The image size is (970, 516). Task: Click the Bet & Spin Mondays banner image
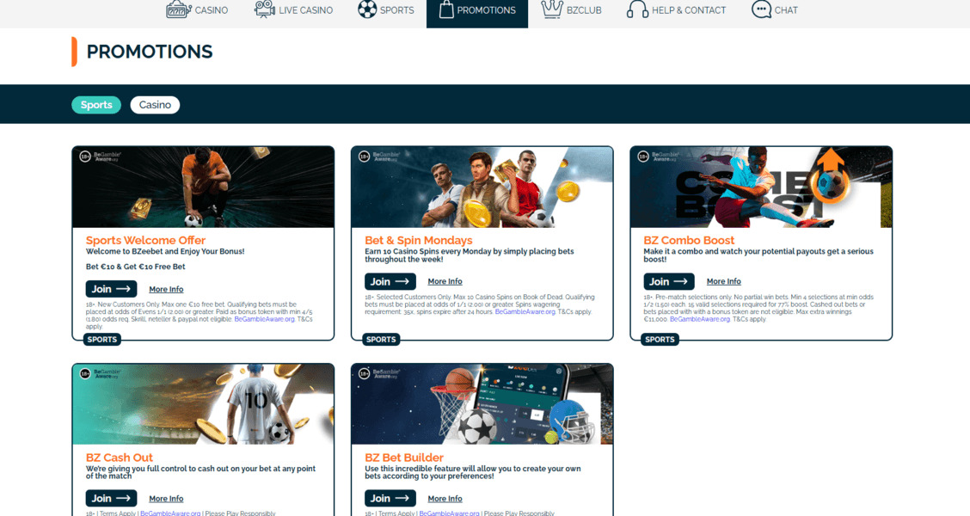482,187
